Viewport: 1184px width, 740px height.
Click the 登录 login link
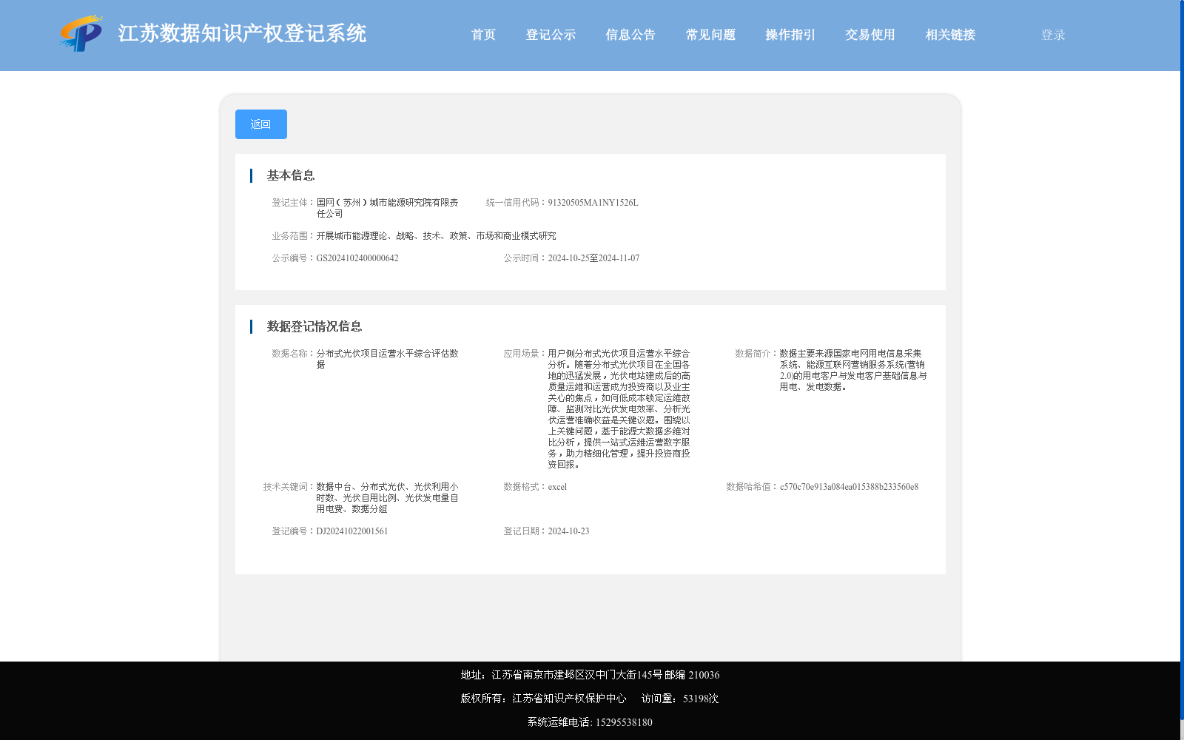click(1053, 35)
